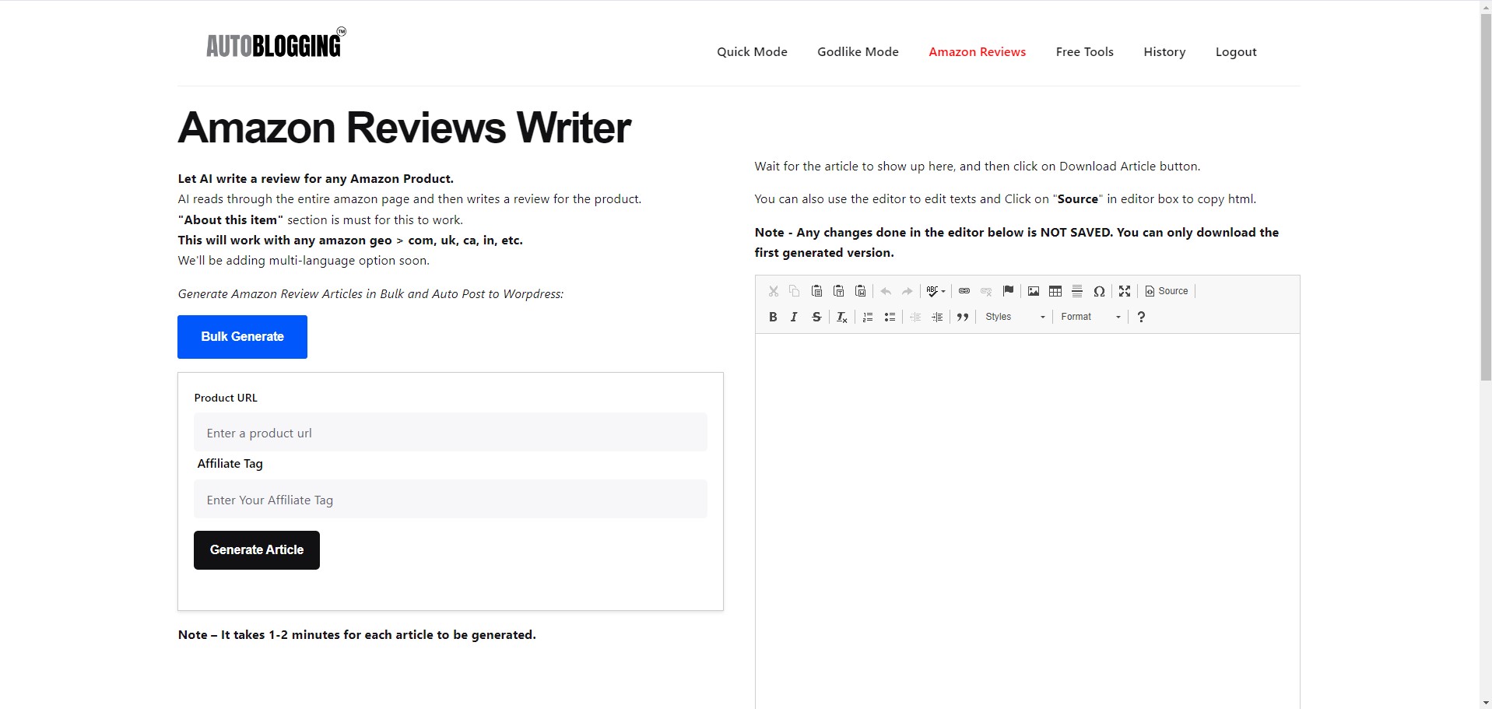Click the Cut icon in editor toolbar
Screen dimensions: 1492x709
tap(773, 291)
